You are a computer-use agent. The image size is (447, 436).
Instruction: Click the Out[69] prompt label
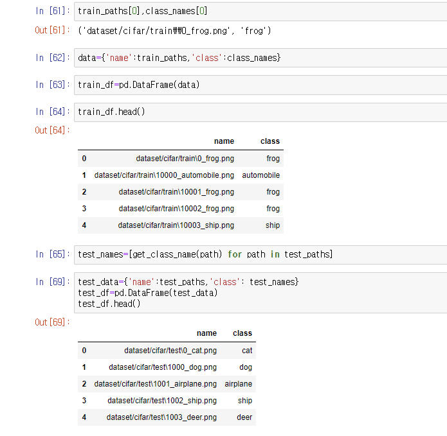53,322
